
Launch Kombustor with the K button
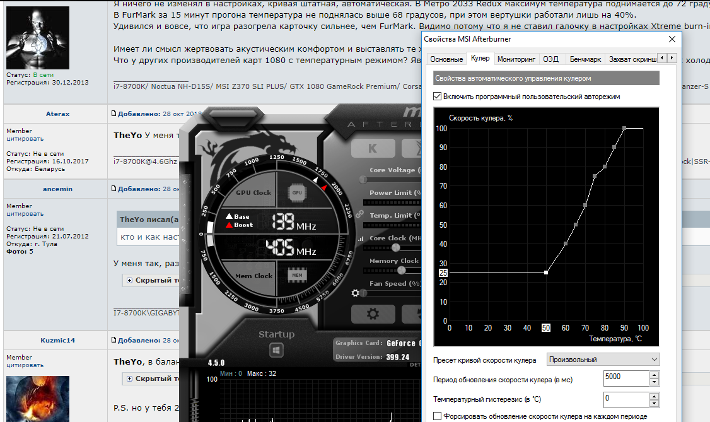click(373, 148)
